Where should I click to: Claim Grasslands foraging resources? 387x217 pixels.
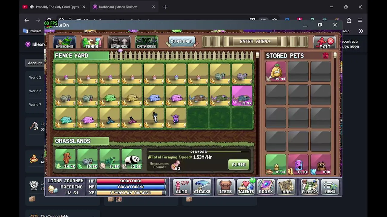[x=239, y=165]
